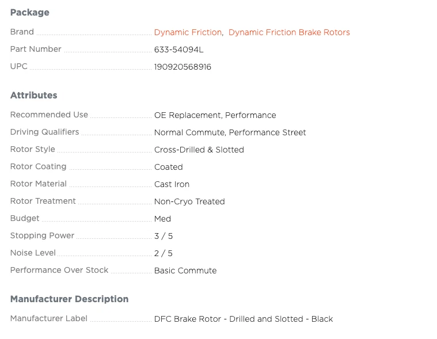Open the Dynamic Friction brand link
The height and width of the screenshot is (339, 437).
(x=188, y=32)
